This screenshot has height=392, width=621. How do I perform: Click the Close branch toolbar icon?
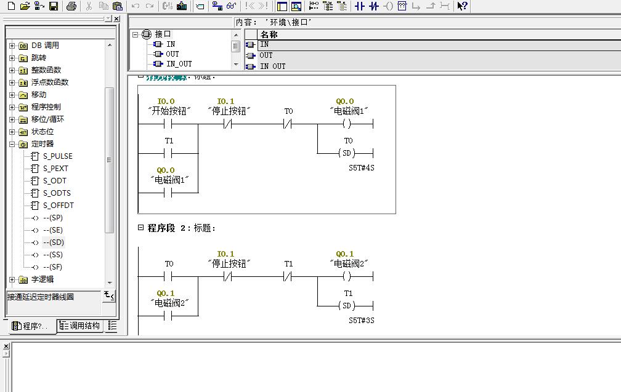(431, 6)
